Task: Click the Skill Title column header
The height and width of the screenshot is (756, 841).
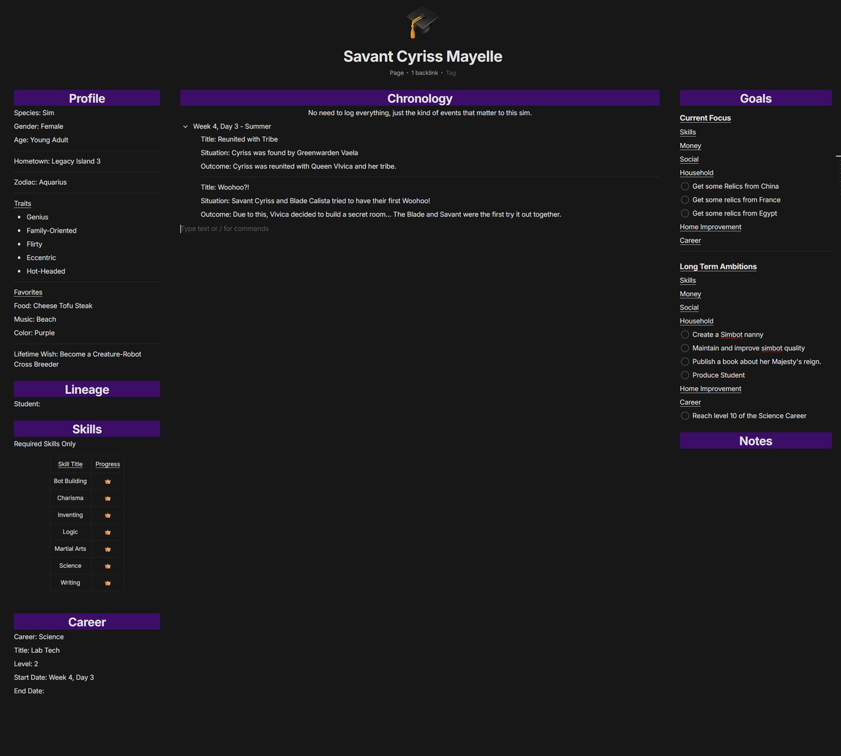Action: (x=70, y=464)
